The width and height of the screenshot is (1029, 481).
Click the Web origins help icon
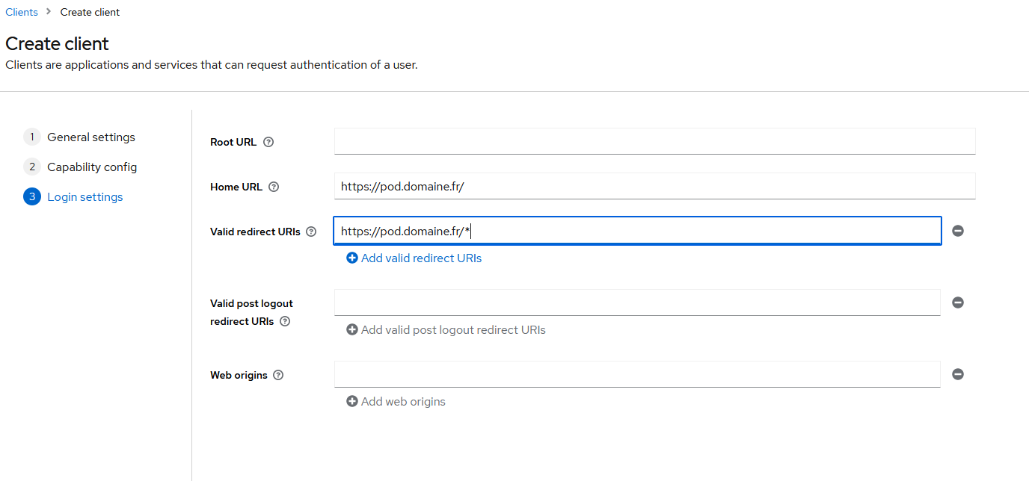click(x=278, y=375)
